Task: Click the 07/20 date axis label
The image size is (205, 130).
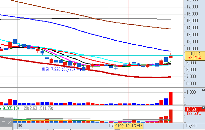Action: (x=191, y=126)
